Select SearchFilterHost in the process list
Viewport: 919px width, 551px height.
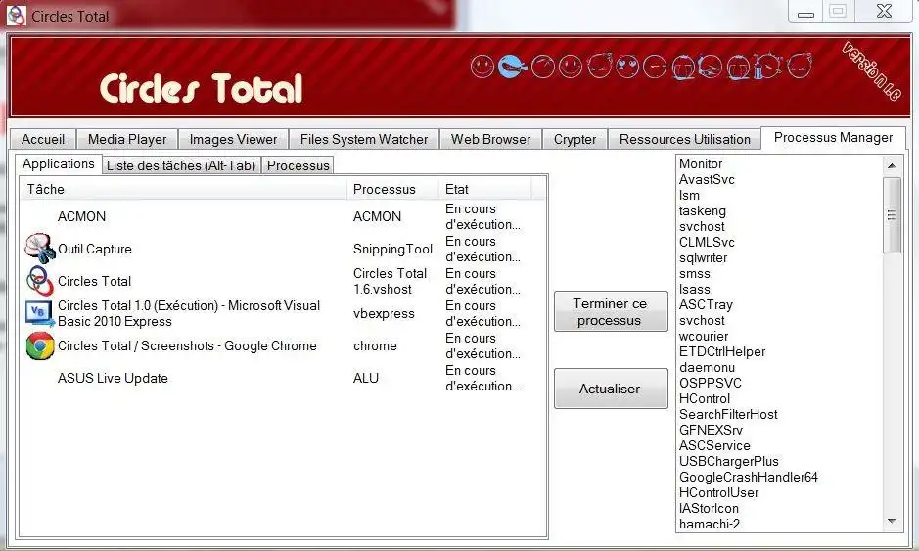pos(728,414)
